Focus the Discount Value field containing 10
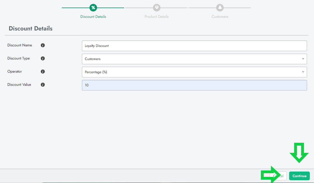314x183 pixels. coord(194,85)
